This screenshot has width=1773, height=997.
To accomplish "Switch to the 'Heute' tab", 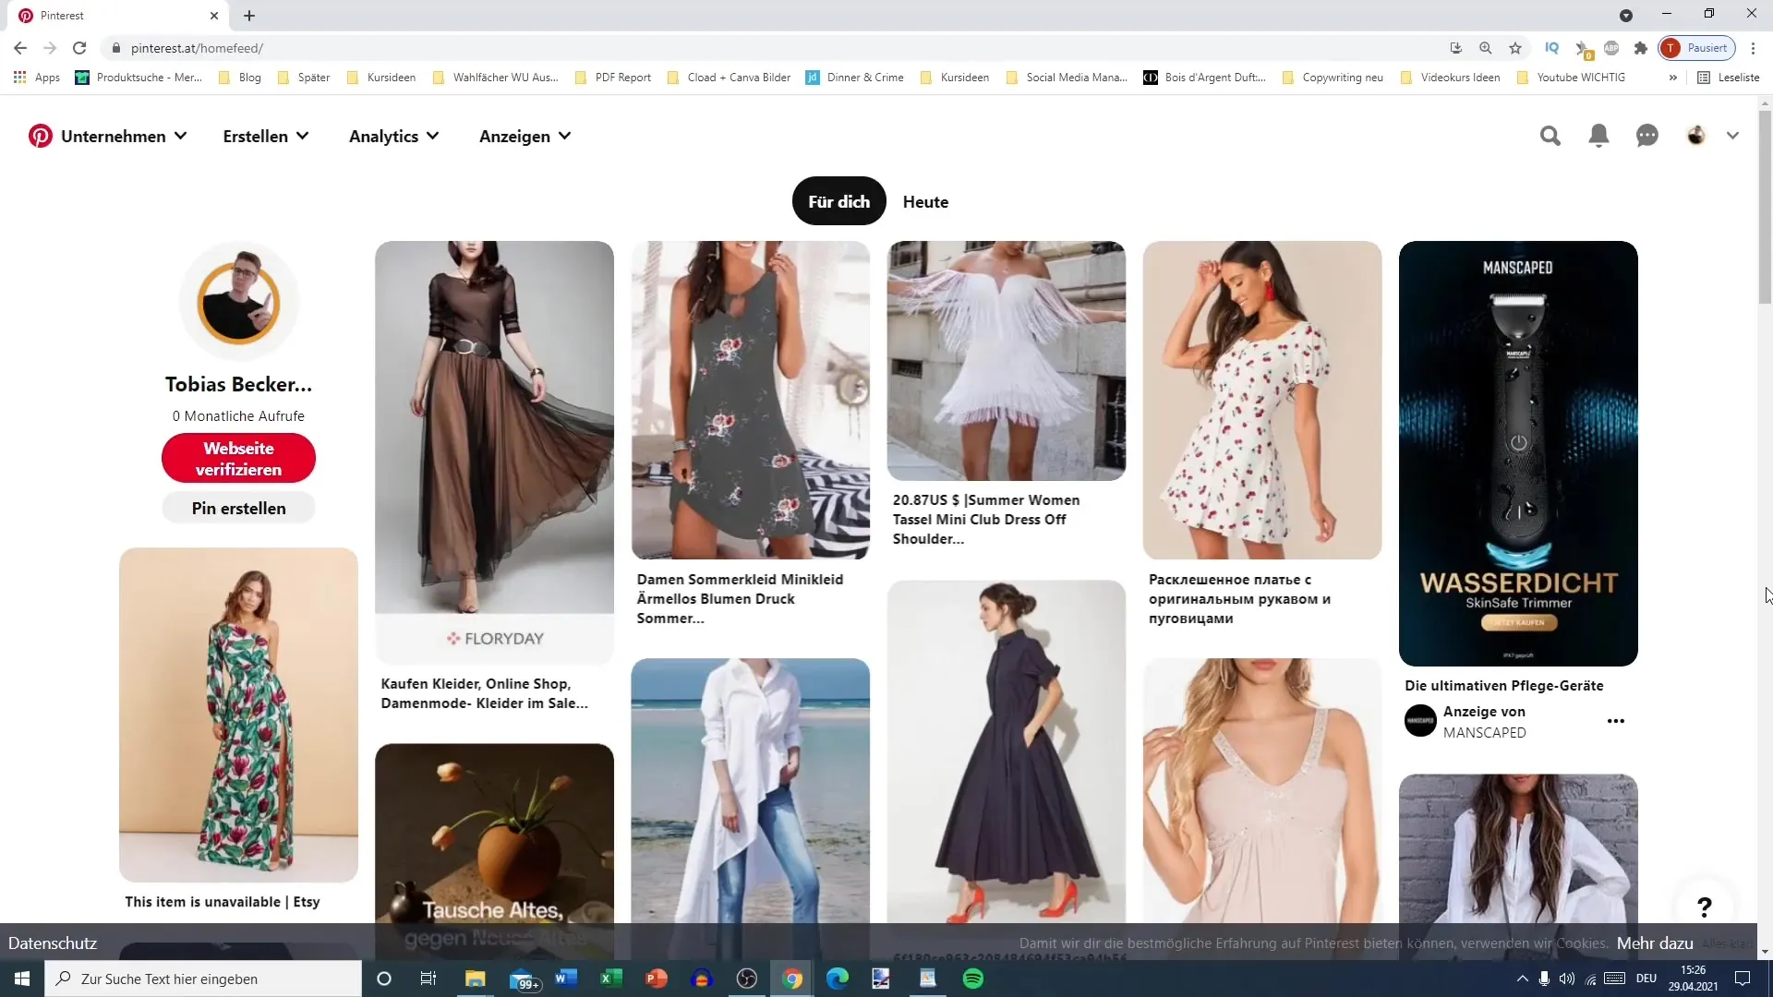I will coord(925,202).
